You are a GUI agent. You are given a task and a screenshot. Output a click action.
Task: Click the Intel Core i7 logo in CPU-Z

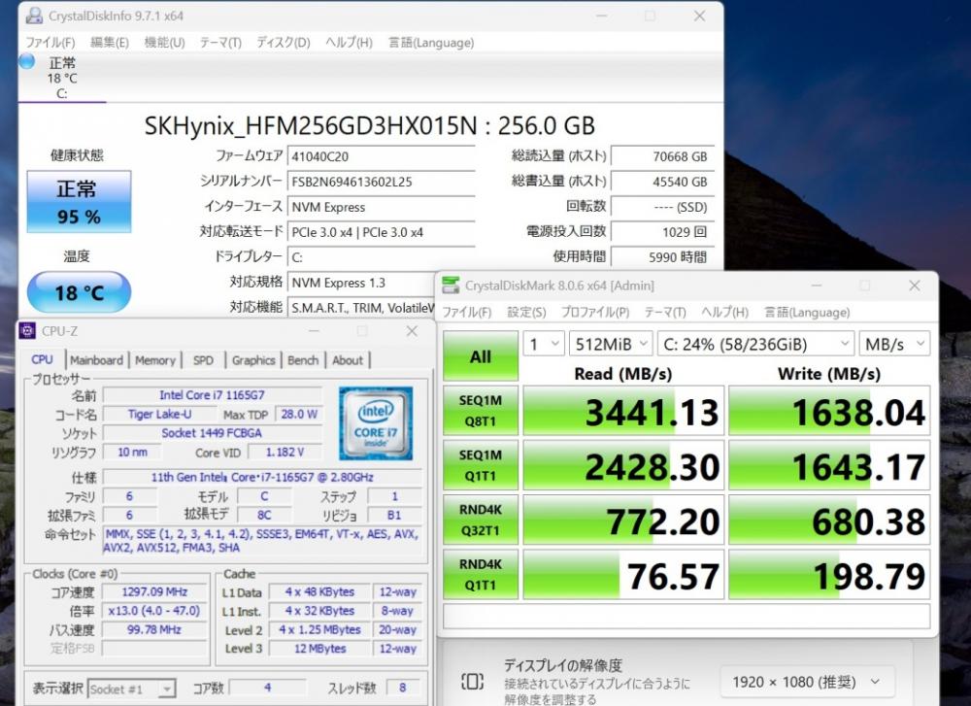(x=376, y=423)
